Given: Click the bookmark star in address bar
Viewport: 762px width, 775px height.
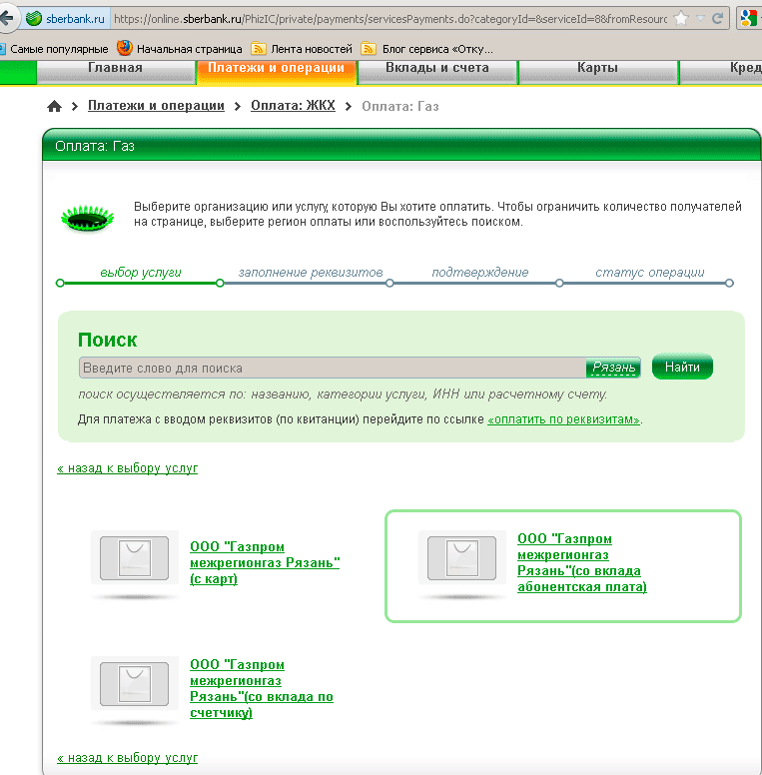Looking at the screenshot, I should coord(681,19).
